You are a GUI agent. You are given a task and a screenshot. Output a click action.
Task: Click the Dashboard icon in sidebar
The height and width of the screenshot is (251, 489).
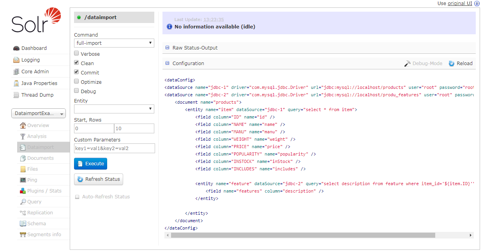[x=16, y=48]
